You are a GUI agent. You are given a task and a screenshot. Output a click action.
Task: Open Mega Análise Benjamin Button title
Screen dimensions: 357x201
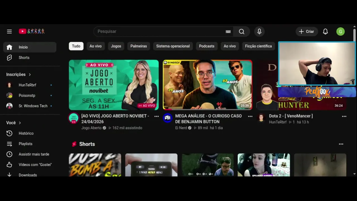(x=208, y=119)
